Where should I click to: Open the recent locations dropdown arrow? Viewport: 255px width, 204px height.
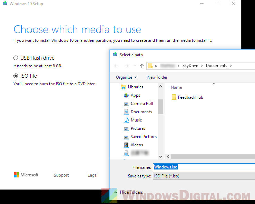pos(135,66)
